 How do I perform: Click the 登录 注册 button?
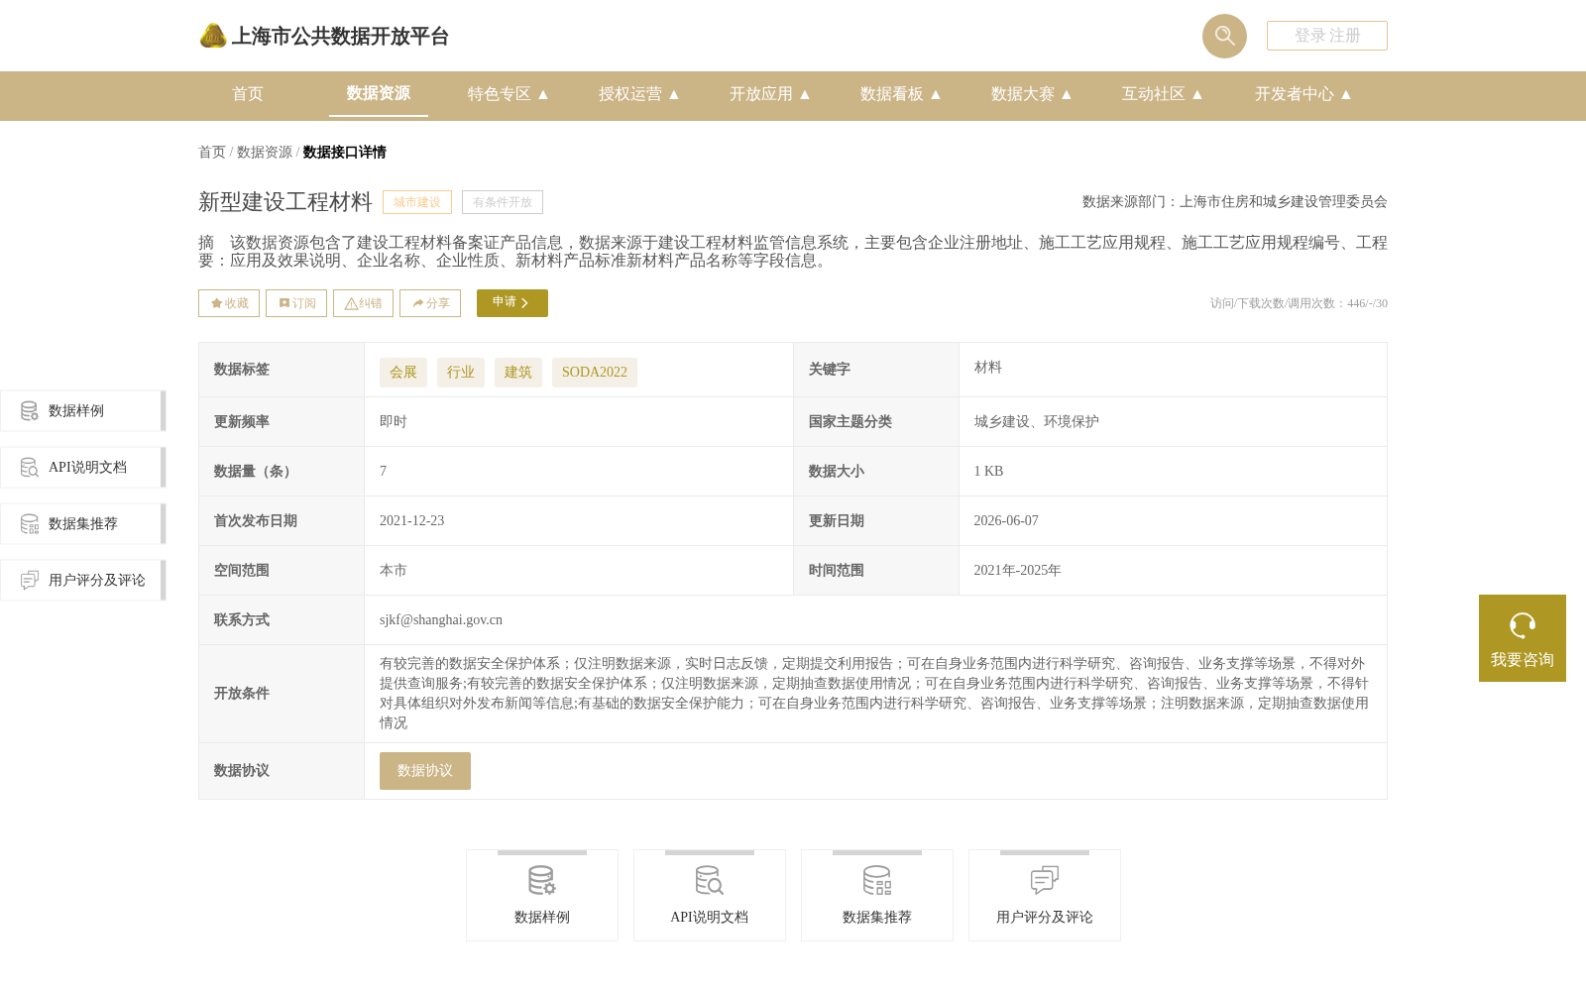(x=1326, y=36)
